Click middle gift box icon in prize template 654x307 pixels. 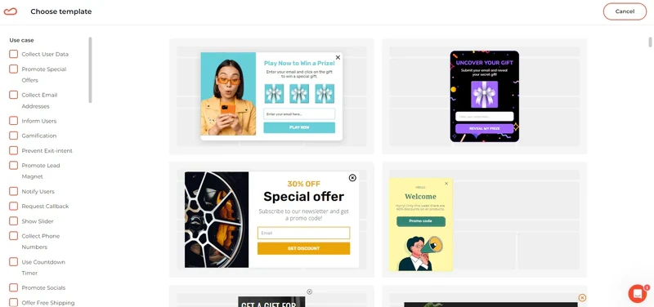coord(299,94)
